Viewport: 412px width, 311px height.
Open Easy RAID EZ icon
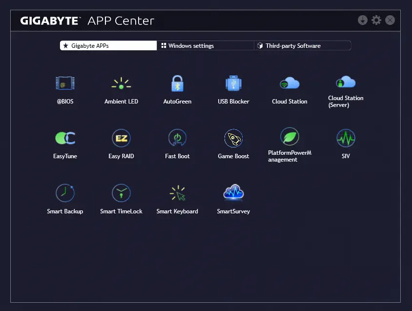[x=121, y=138]
